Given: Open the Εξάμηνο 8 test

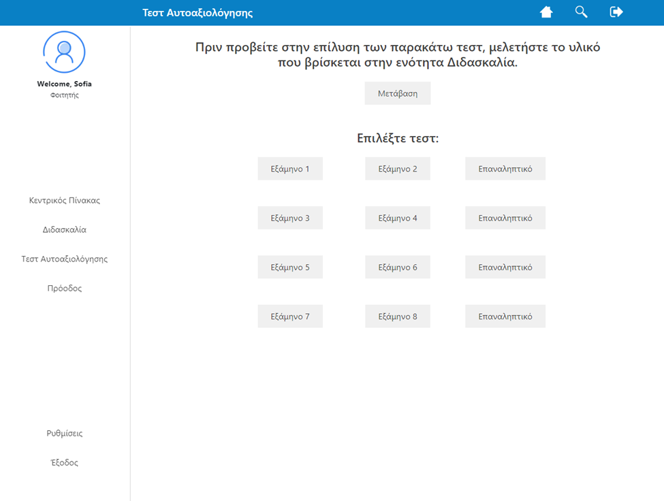Looking at the screenshot, I should [x=398, y=316].
